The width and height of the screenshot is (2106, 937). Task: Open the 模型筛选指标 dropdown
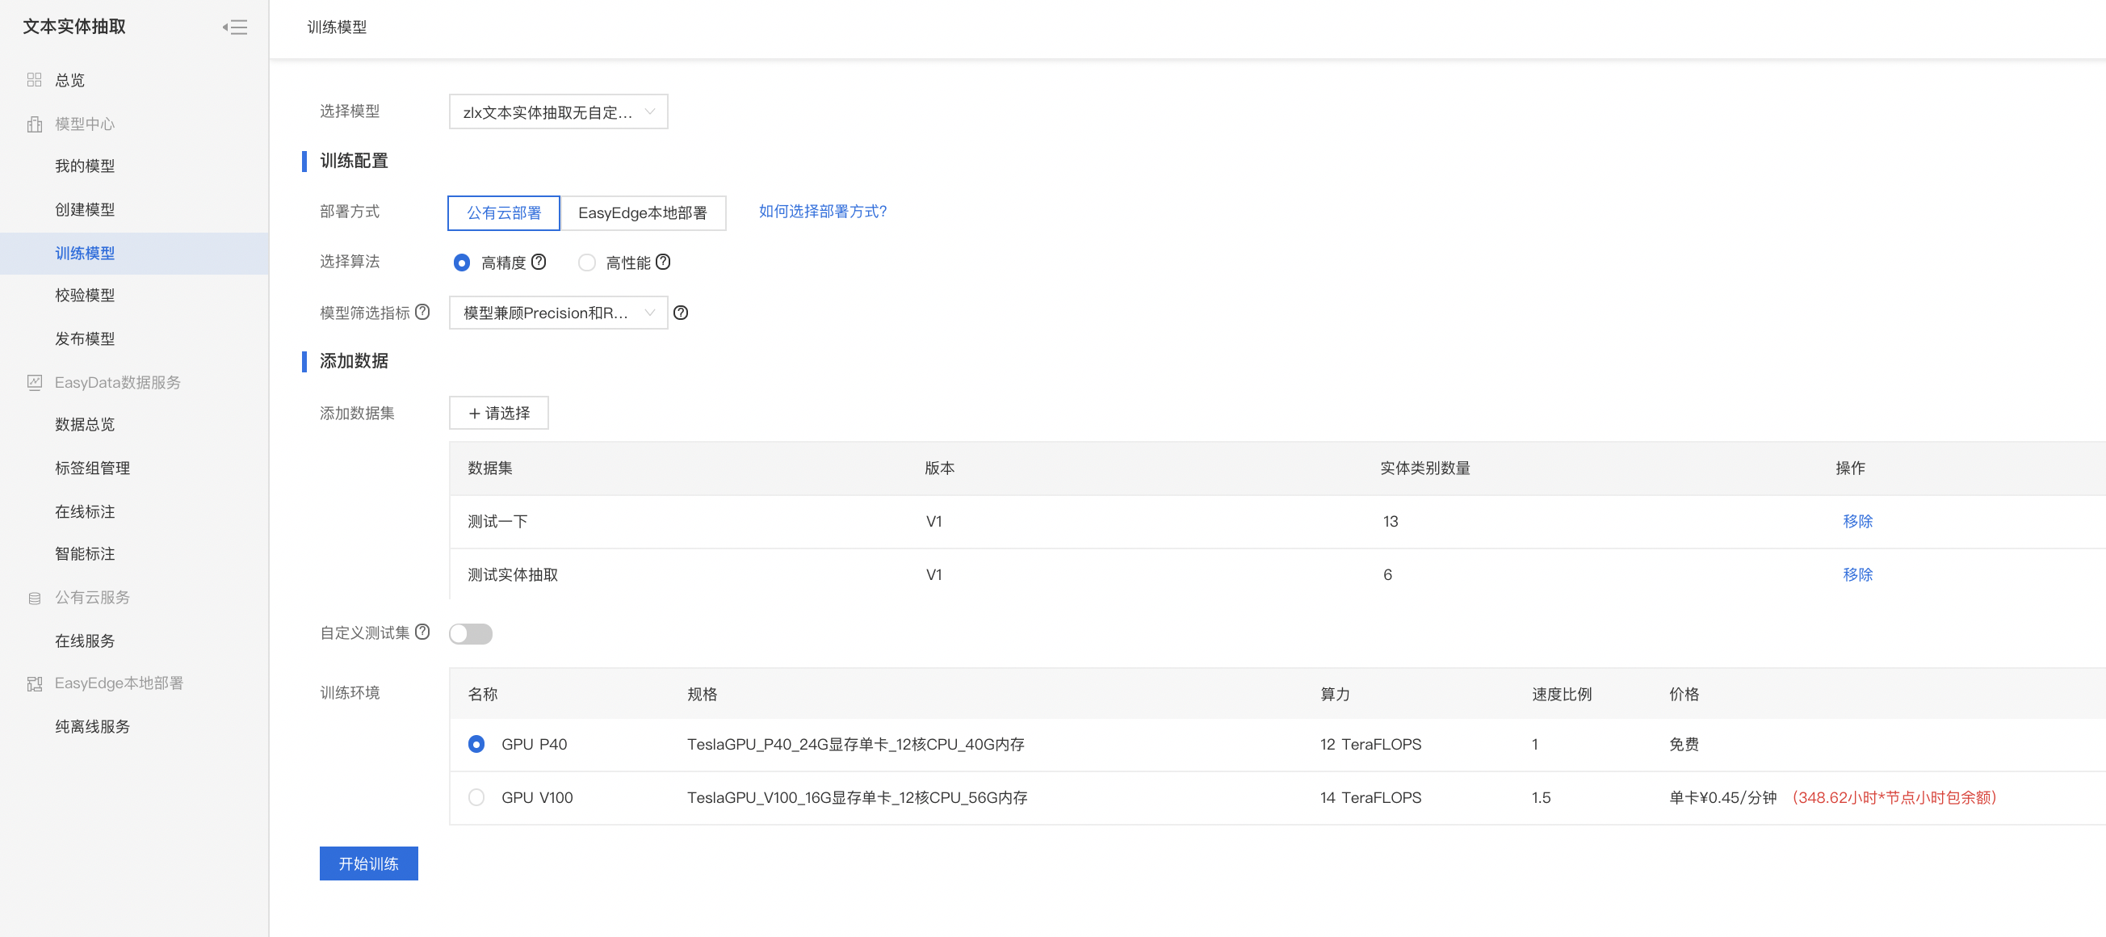pos(558,313)
